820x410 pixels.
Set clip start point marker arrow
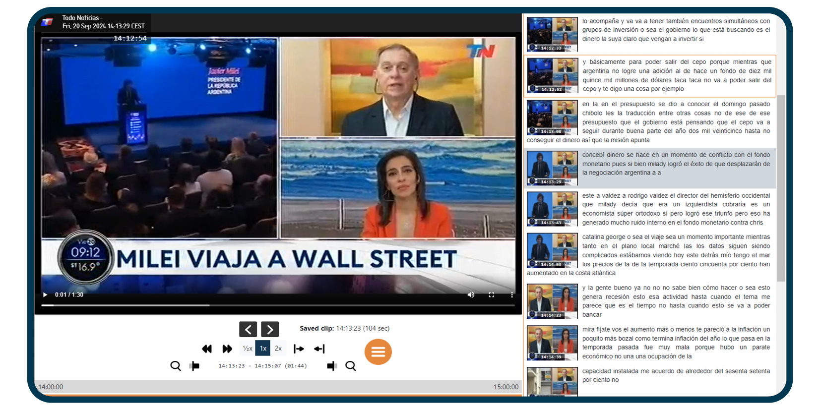point(299,349)
